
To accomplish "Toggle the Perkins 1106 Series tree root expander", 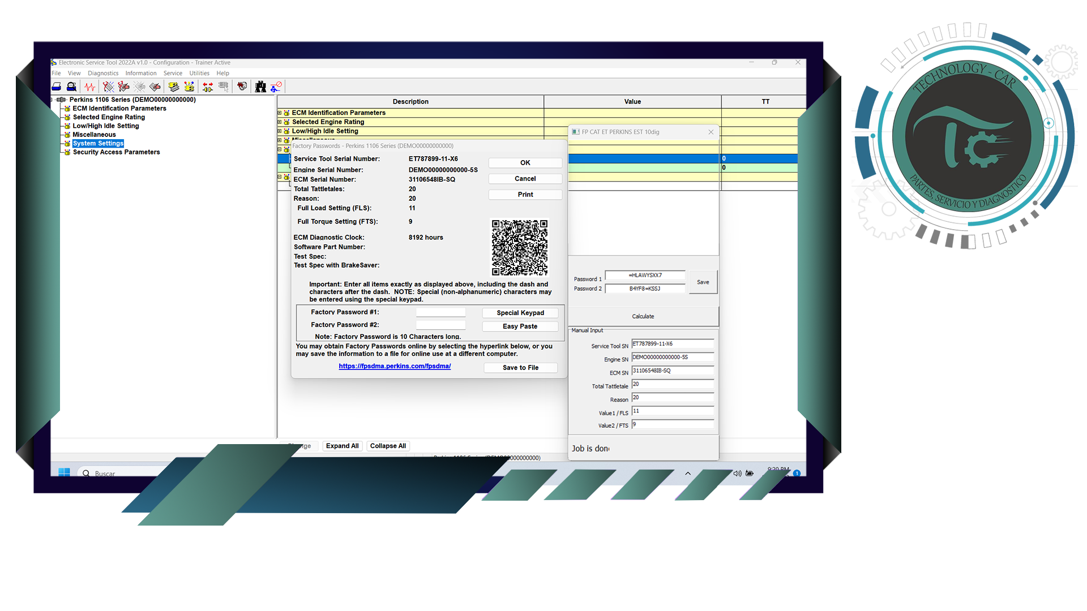I will click(52, 100).
